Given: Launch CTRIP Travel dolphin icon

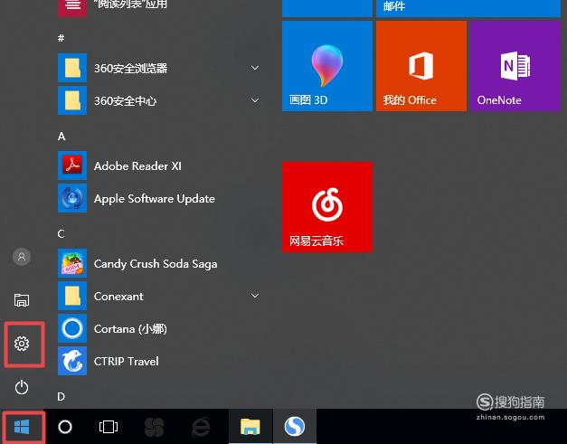Looking at the screenshot, I should (72, 361).
